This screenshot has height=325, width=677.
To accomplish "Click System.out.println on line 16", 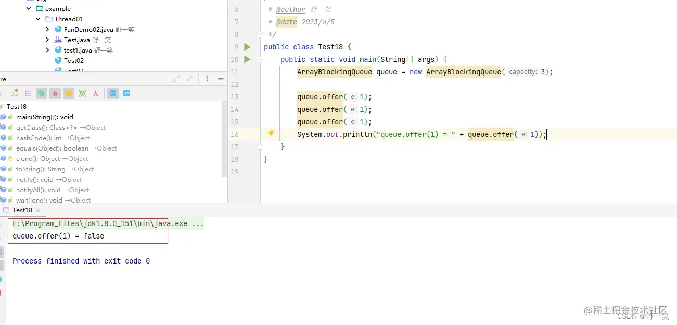I will point(335,134).
